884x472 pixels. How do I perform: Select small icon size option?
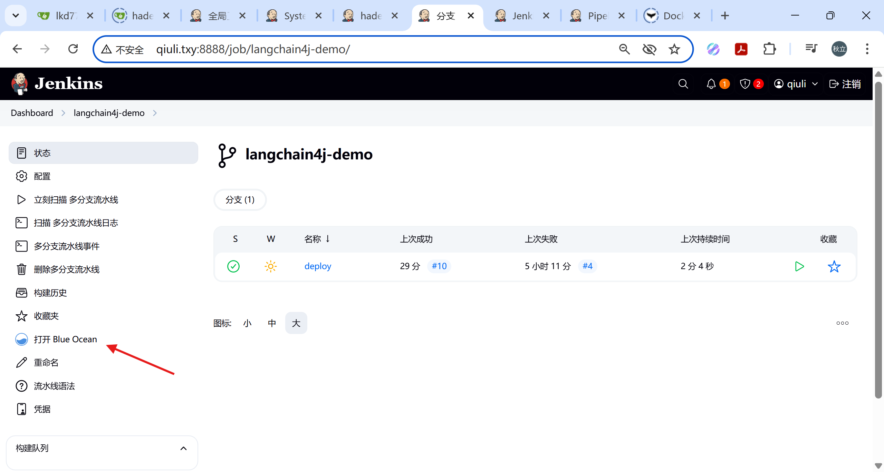coord(247,323)
